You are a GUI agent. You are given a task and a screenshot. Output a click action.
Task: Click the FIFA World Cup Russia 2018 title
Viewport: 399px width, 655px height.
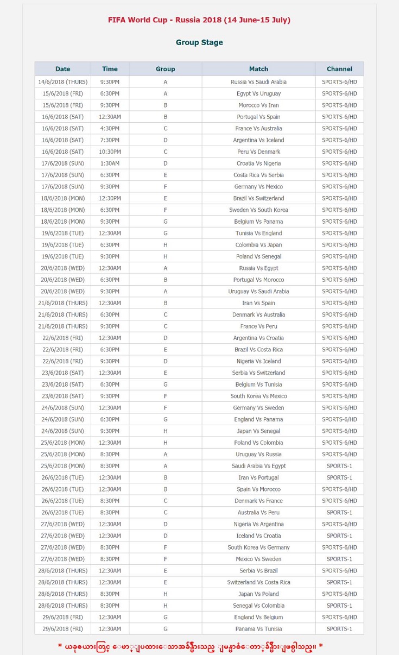click(199, 20)
